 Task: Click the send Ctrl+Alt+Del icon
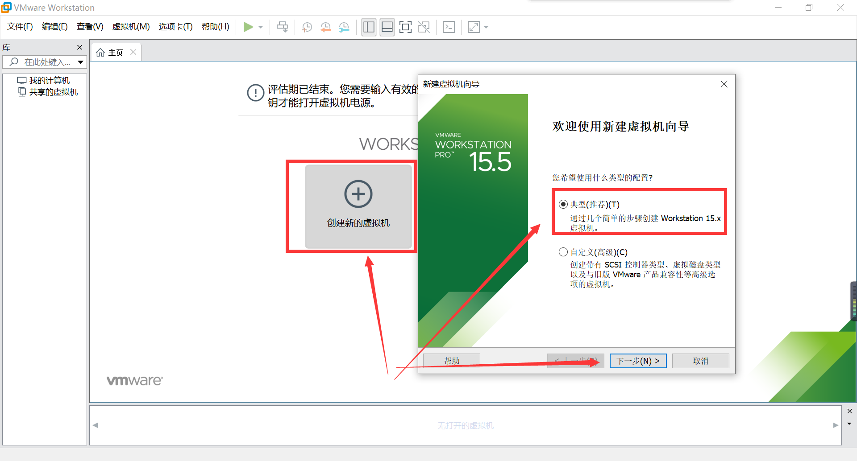click(282, 27)
